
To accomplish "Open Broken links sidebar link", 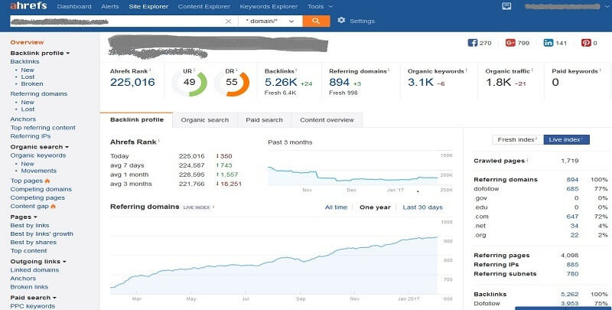I will coord(29,287).
